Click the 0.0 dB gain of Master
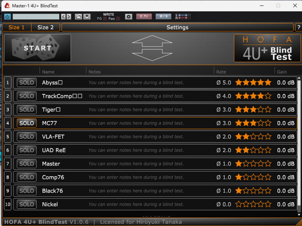The width and height of the screenshot is (302, 226). pos(286,164)
